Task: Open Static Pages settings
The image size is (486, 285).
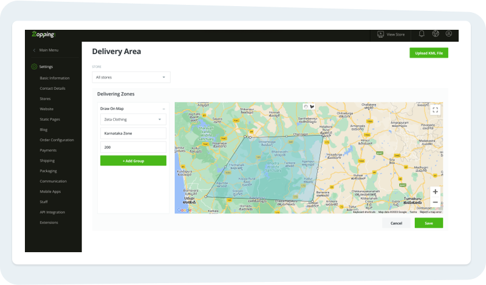Action: pos(50,119)
